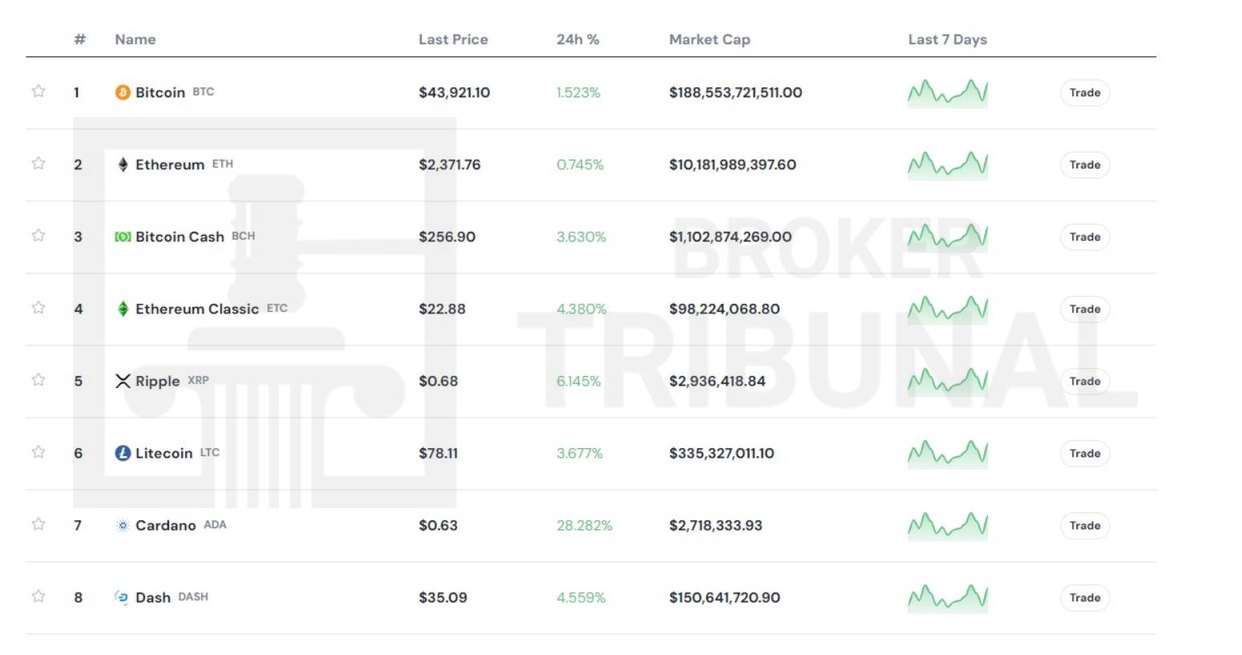Viewport: 1242px width, 655px height.
Task: Open Trade for Bitcoin
Action: click(1085, 92)
